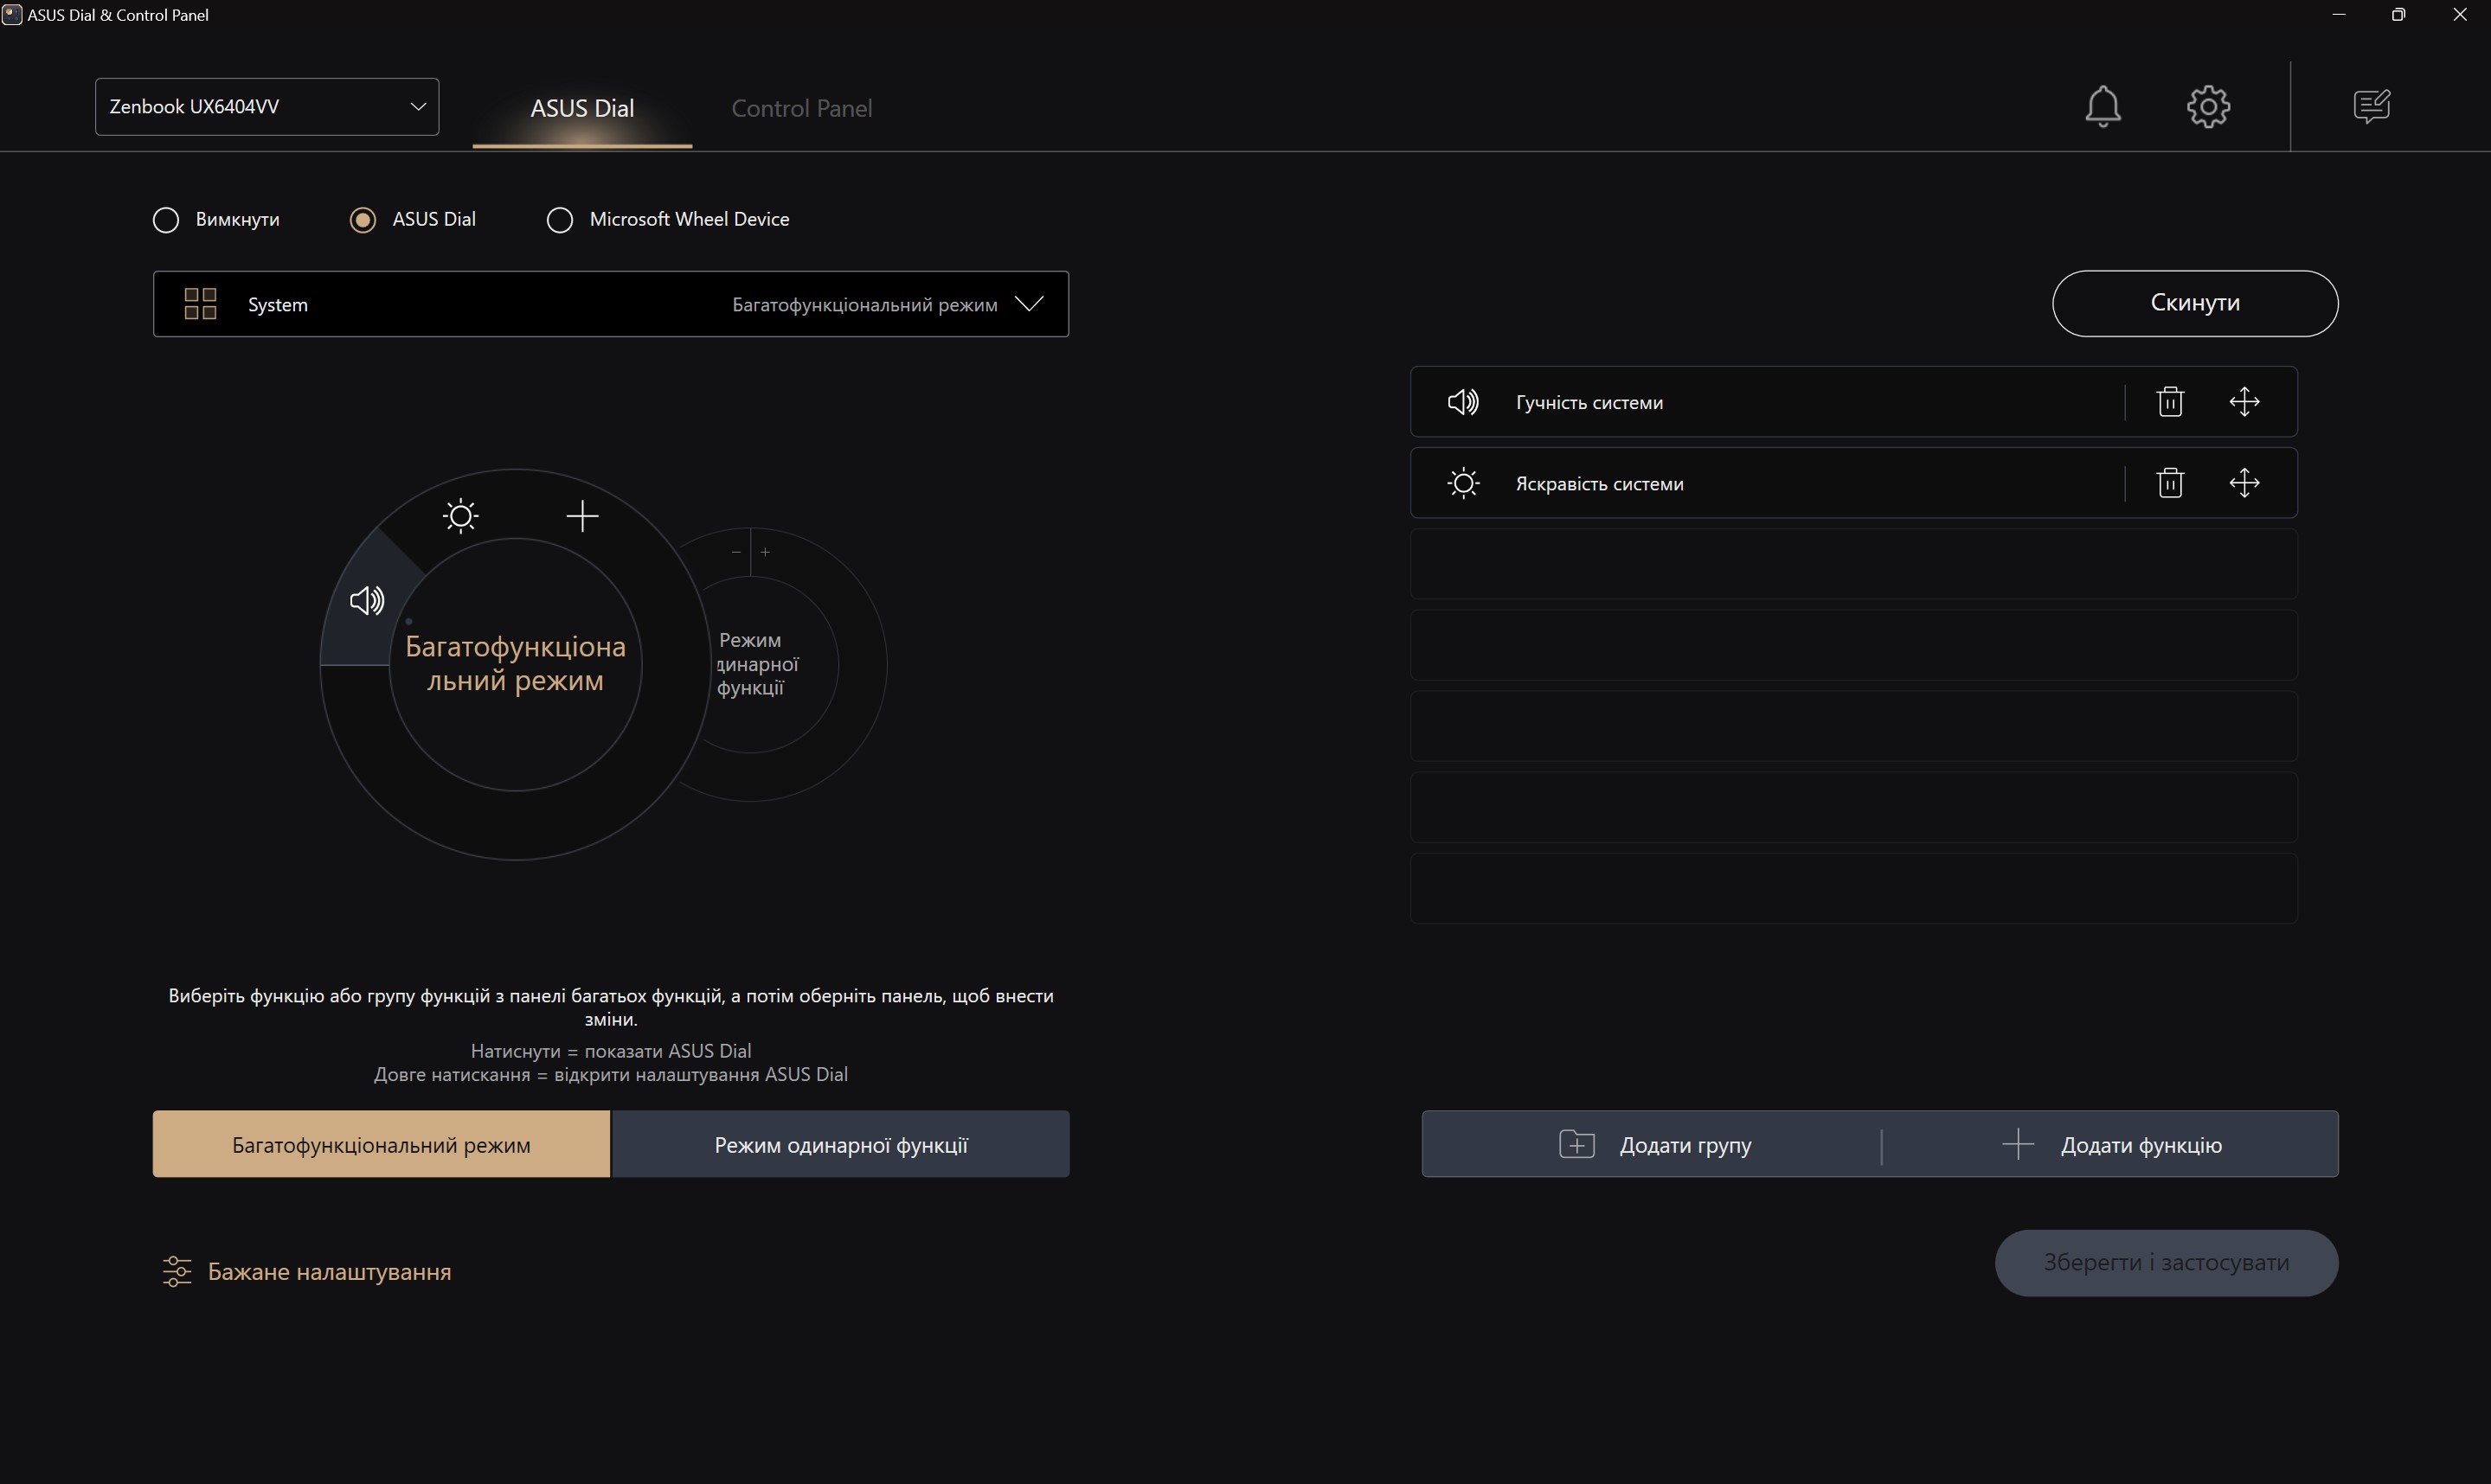Select the Microsoft Wheel Device option
Screen dimensions: 2491x1484
560,219
